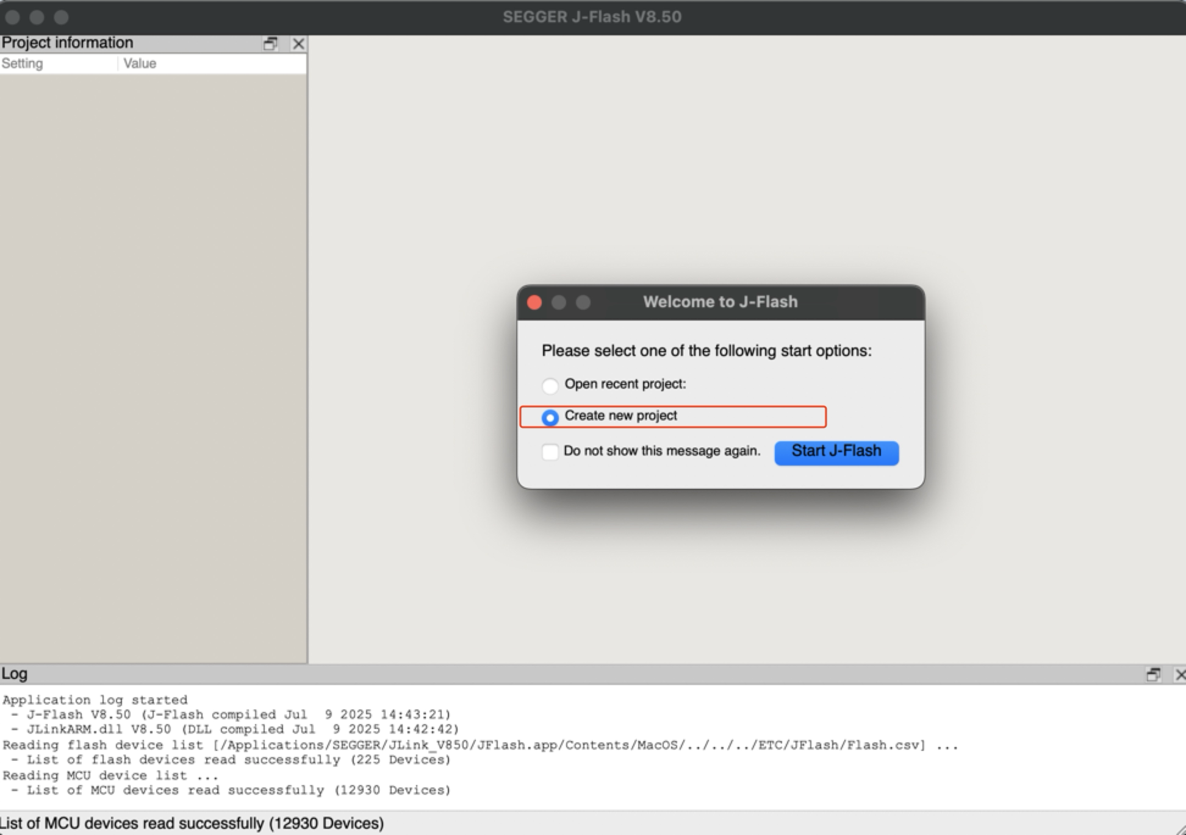Close the Welcome to J-Flash dialog
This screenshot has width=1186, height=835.
tap(534, 302)
